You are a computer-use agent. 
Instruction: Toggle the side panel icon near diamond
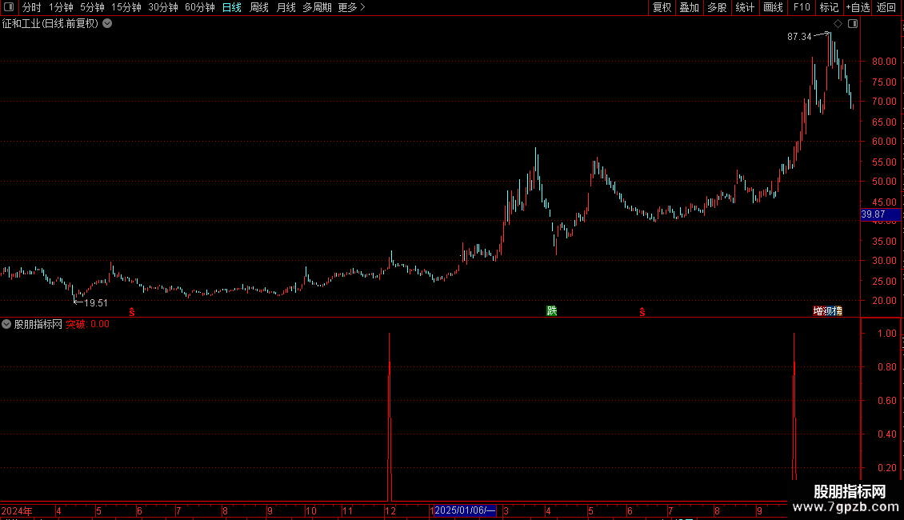pos(853,24)
